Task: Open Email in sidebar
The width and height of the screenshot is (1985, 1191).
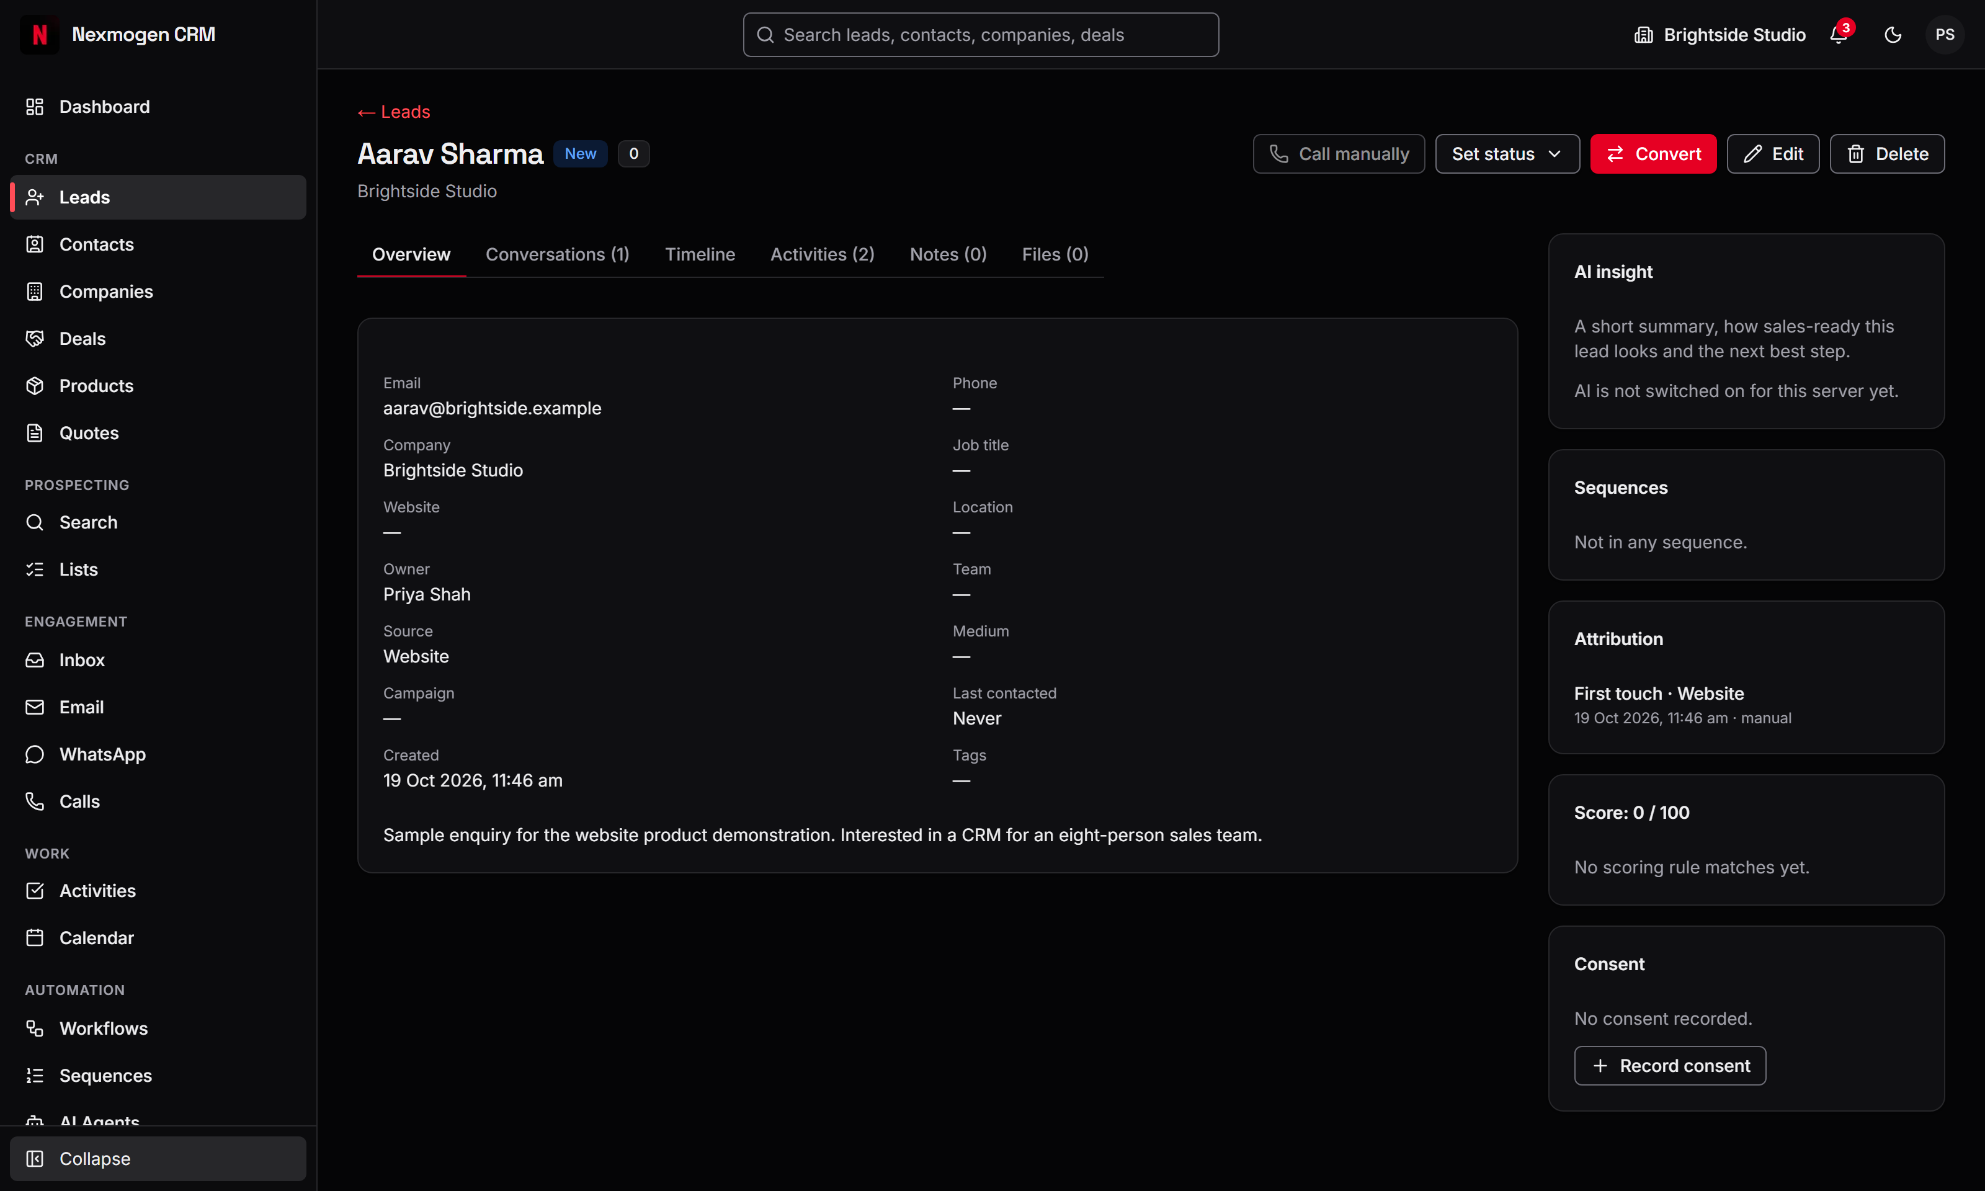Action: pos(158,707)
